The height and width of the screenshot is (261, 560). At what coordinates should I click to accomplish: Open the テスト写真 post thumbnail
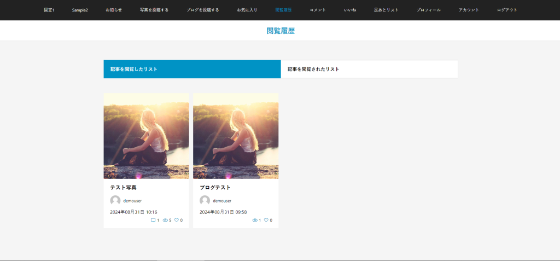pos(146,136)
